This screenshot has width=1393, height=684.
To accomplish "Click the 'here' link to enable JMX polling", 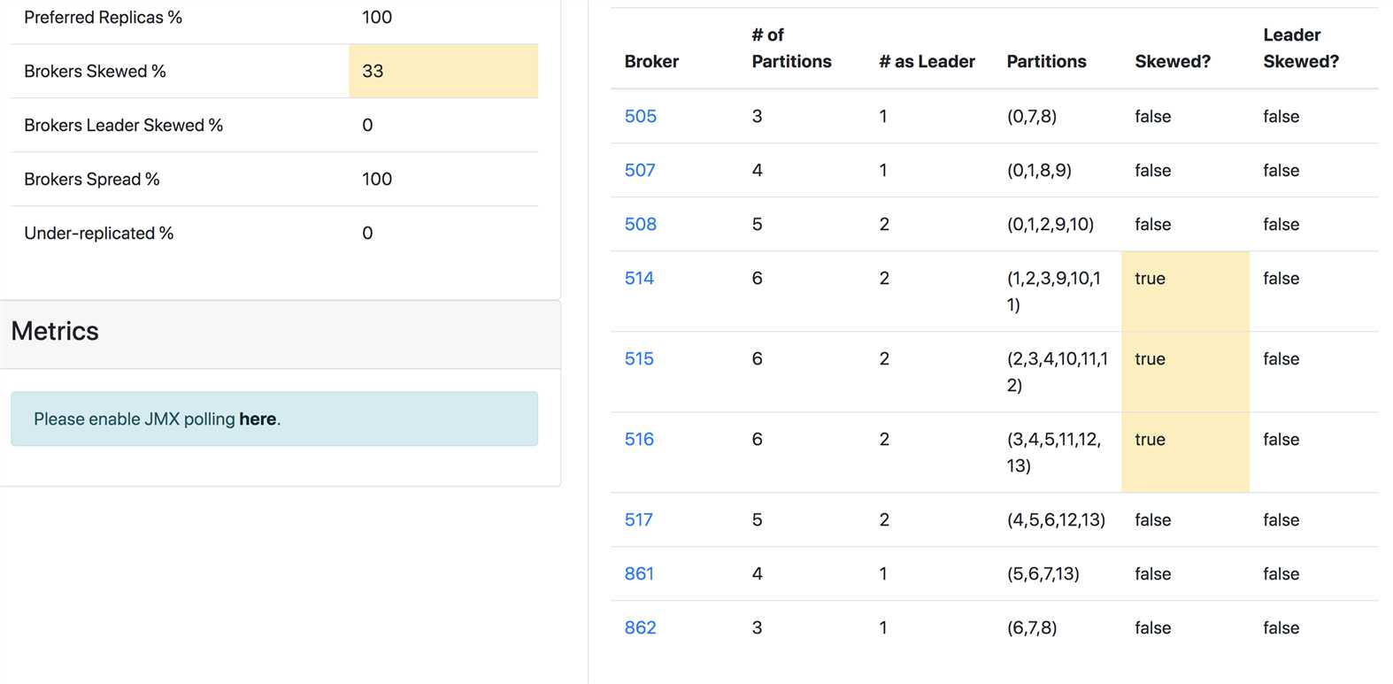I will (258, 419).
